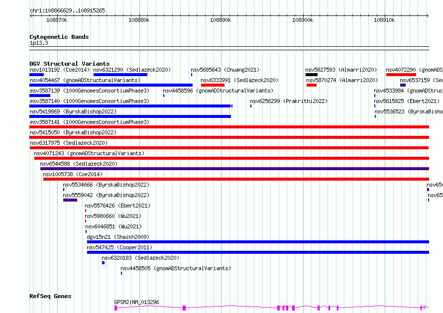This screenshot has height=313, width=443.
Task: Select the RefSeq Genes track title
Action: click(50, 296)
